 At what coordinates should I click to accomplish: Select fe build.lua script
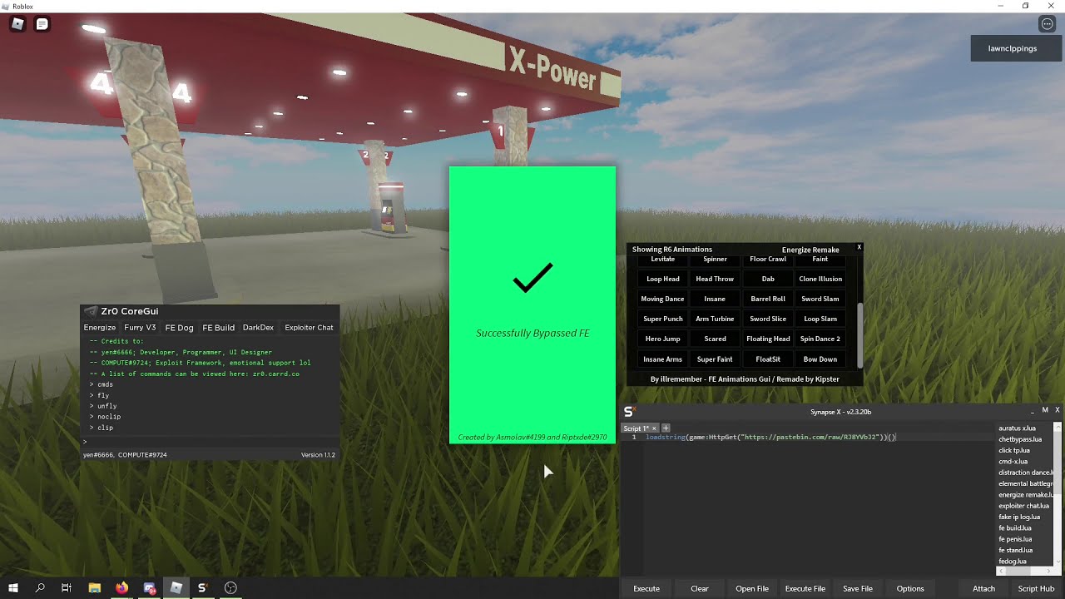coord(1015,528)
